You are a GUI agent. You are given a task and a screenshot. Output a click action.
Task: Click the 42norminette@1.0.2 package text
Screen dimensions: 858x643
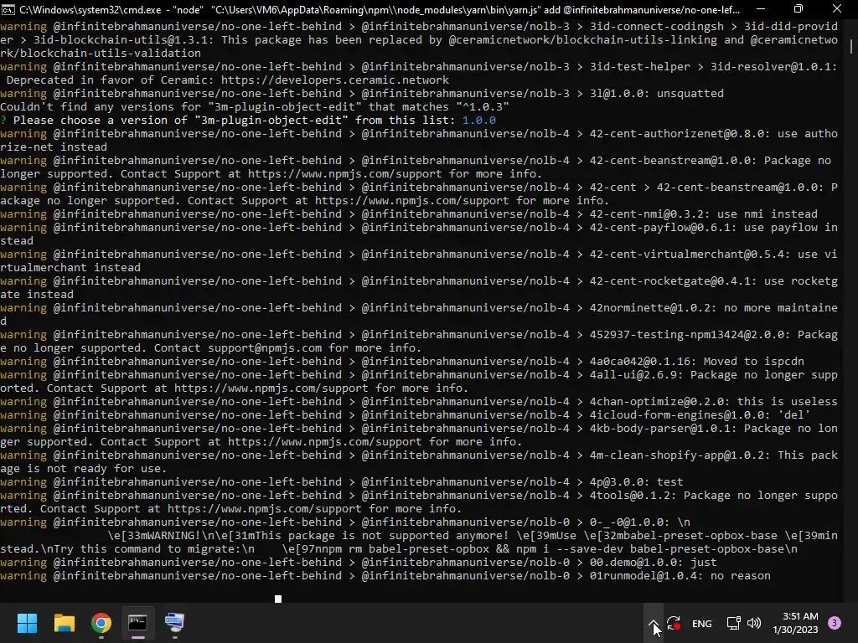click(649, 308)
